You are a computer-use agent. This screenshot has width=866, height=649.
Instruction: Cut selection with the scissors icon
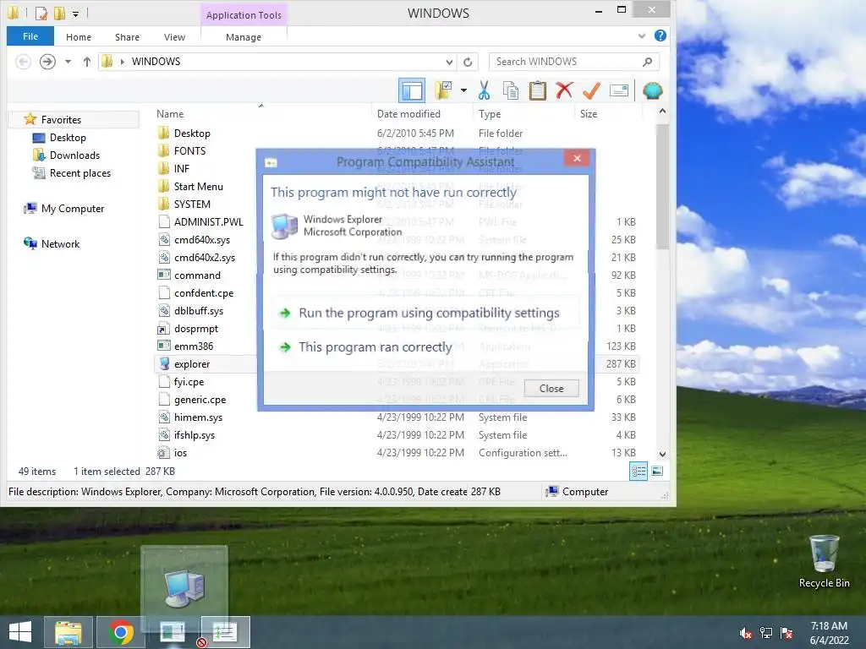(485, 90)
